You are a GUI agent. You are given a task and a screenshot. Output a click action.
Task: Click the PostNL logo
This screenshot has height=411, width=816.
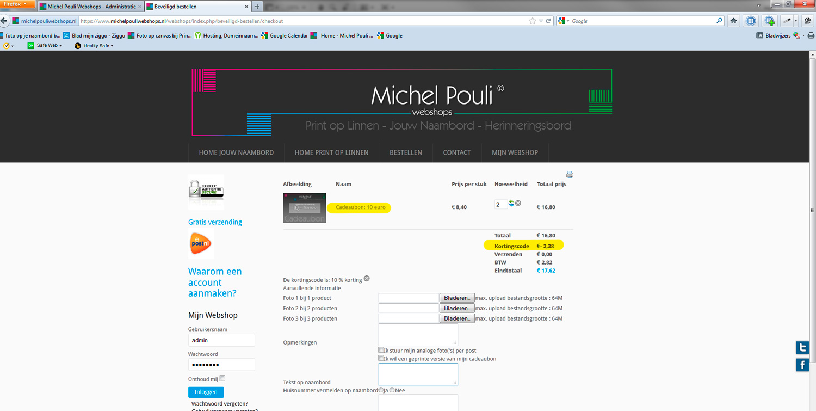point(201,244)
